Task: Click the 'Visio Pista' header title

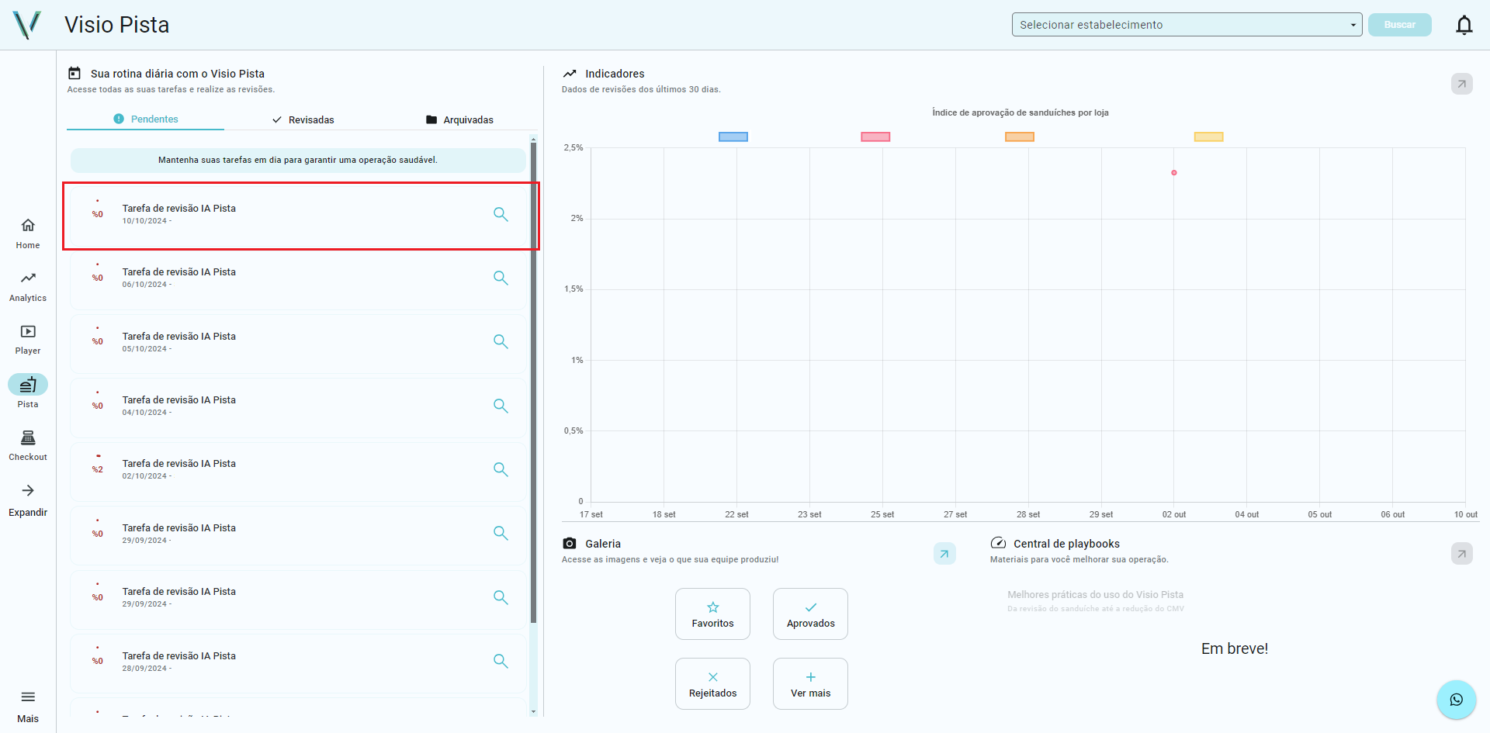Action: coord(117,25)
